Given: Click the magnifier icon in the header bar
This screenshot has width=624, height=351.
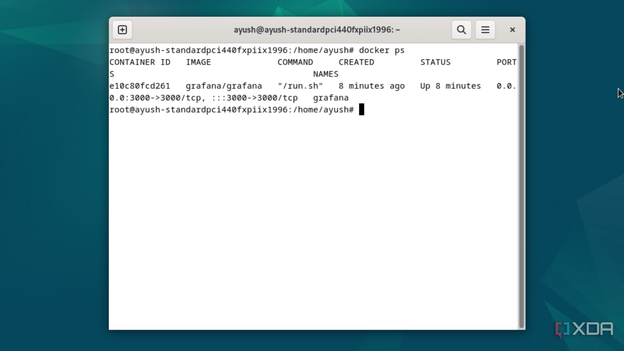Looking at the screenshot, I should point(461,30).
